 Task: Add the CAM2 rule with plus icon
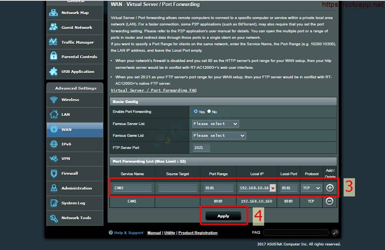click(330, 188)
